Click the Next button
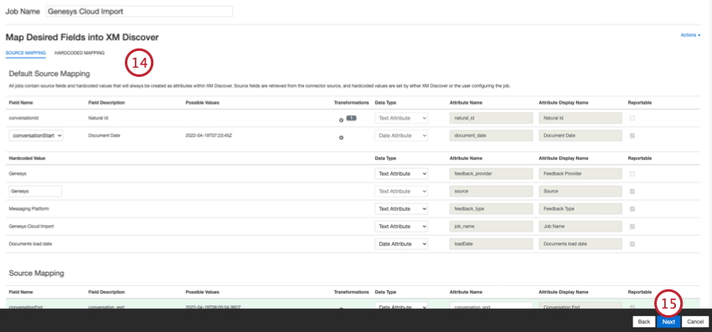This screenshot has height=332, width=712. (668, 322)
